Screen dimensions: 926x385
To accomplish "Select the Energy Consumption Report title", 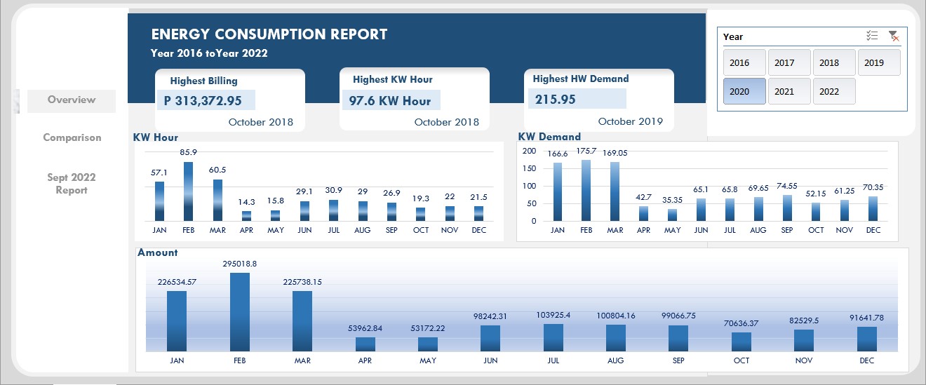I will click(269, 34).
